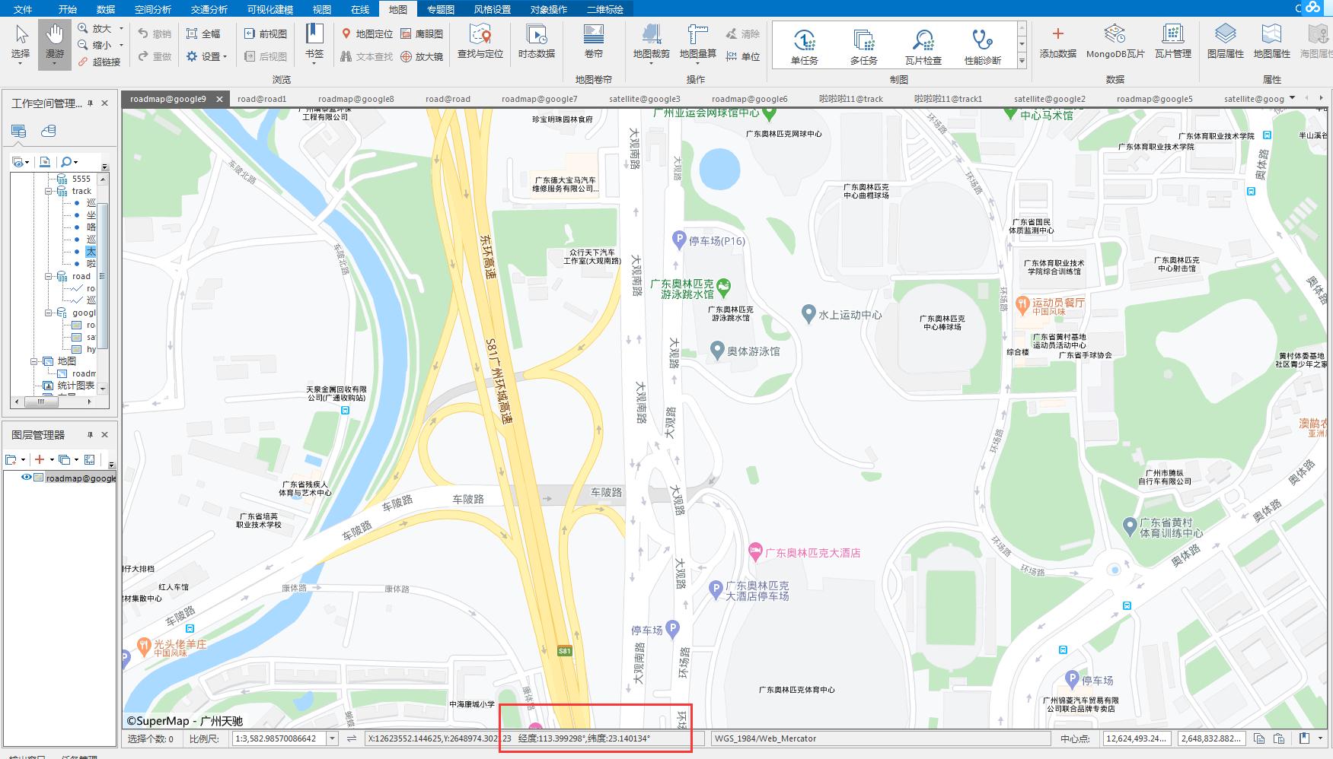Click the center point X coordinate field
1333x759 pixels.
[x=1137, y=738]
